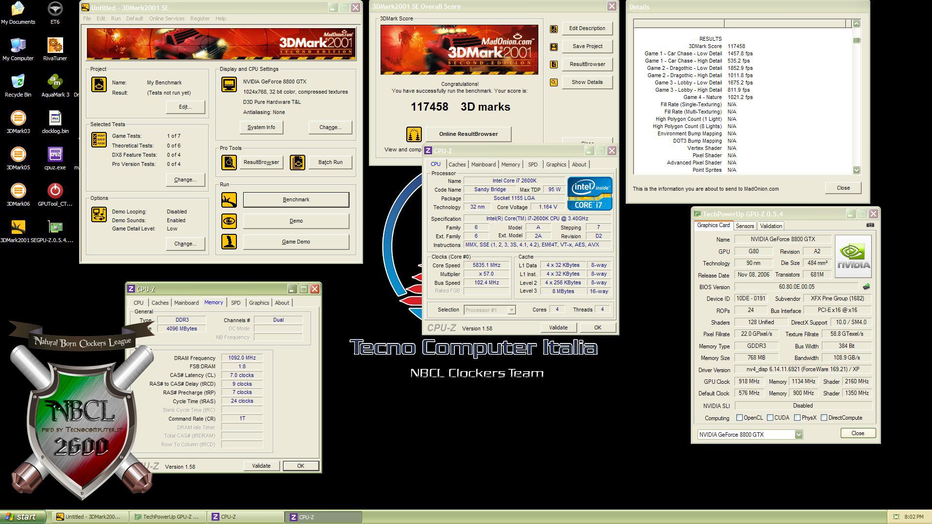Click the Save Project disk icon
The image size is (932, 524).
[x=554, y=47]
